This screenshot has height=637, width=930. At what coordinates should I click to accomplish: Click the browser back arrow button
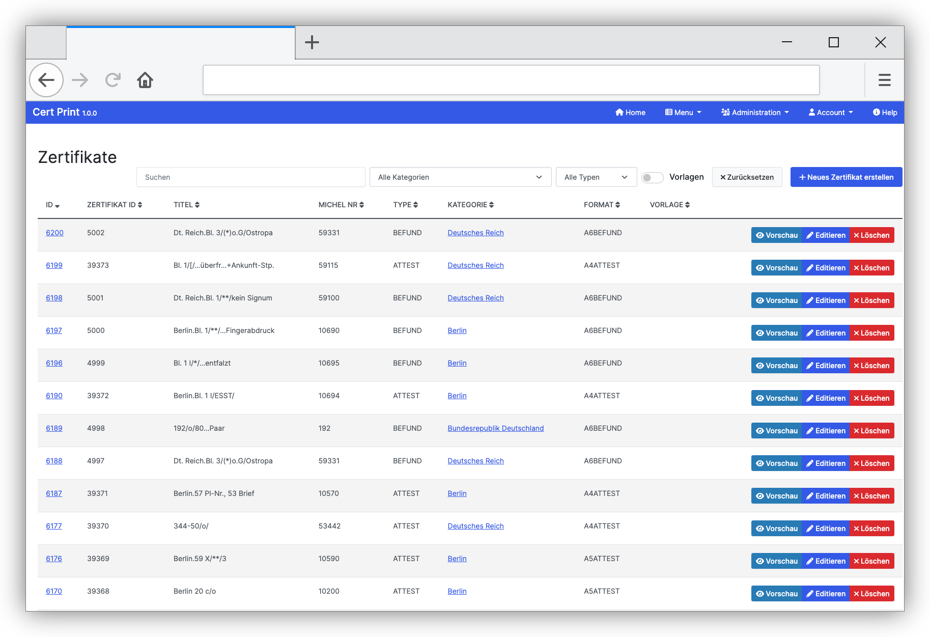click(x=46, y=80)
